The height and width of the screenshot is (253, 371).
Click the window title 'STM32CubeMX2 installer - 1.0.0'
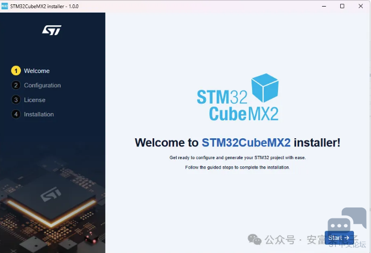coord(44,7)
